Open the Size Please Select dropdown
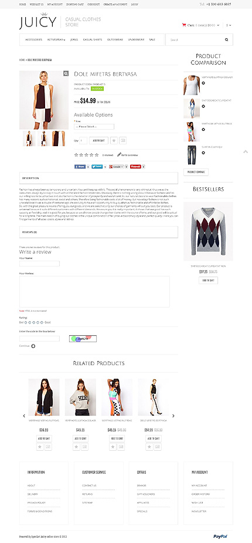The image size is (252, 543). (x=94, y=127)
